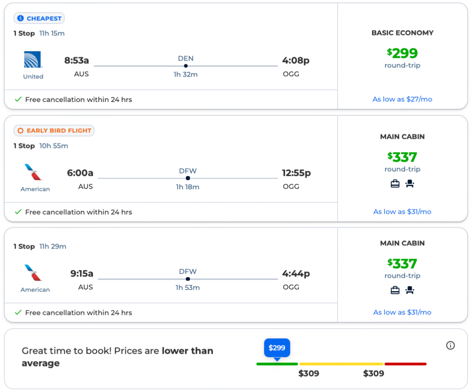
Task: Open "As low as $31/mo" on 9:15a flight
Action: tap(402, 312)
